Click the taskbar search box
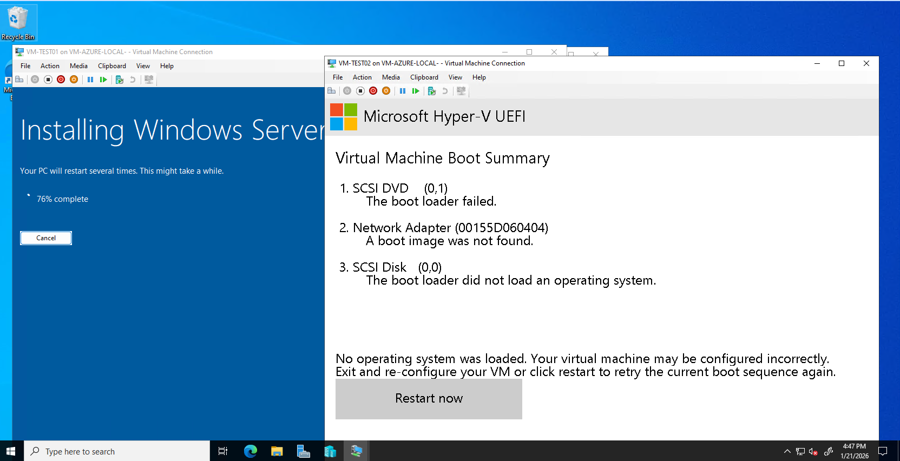 click(117, 451)
